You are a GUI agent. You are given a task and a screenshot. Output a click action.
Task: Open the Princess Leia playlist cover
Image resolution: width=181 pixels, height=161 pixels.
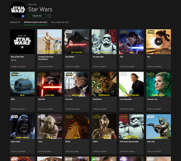pyautogui.click(x=159, y=84)
